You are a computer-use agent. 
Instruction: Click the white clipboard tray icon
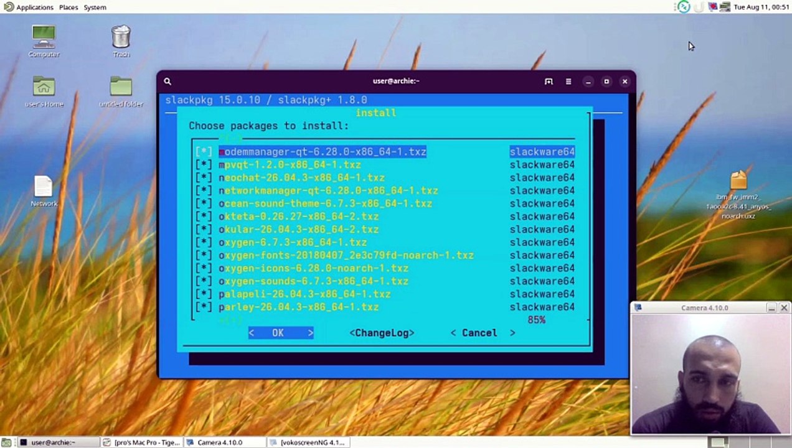click(699, 7)
